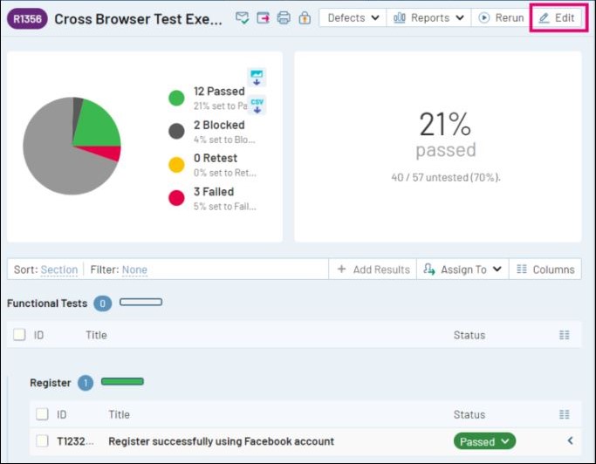Tick the select-all checkbox in Functional Tests table
This screenshot has height=464, width=596.
pos(19,335)
